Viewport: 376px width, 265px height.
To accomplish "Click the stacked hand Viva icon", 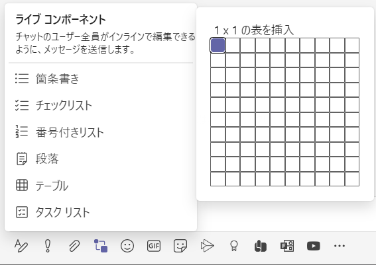I will 260,246.
